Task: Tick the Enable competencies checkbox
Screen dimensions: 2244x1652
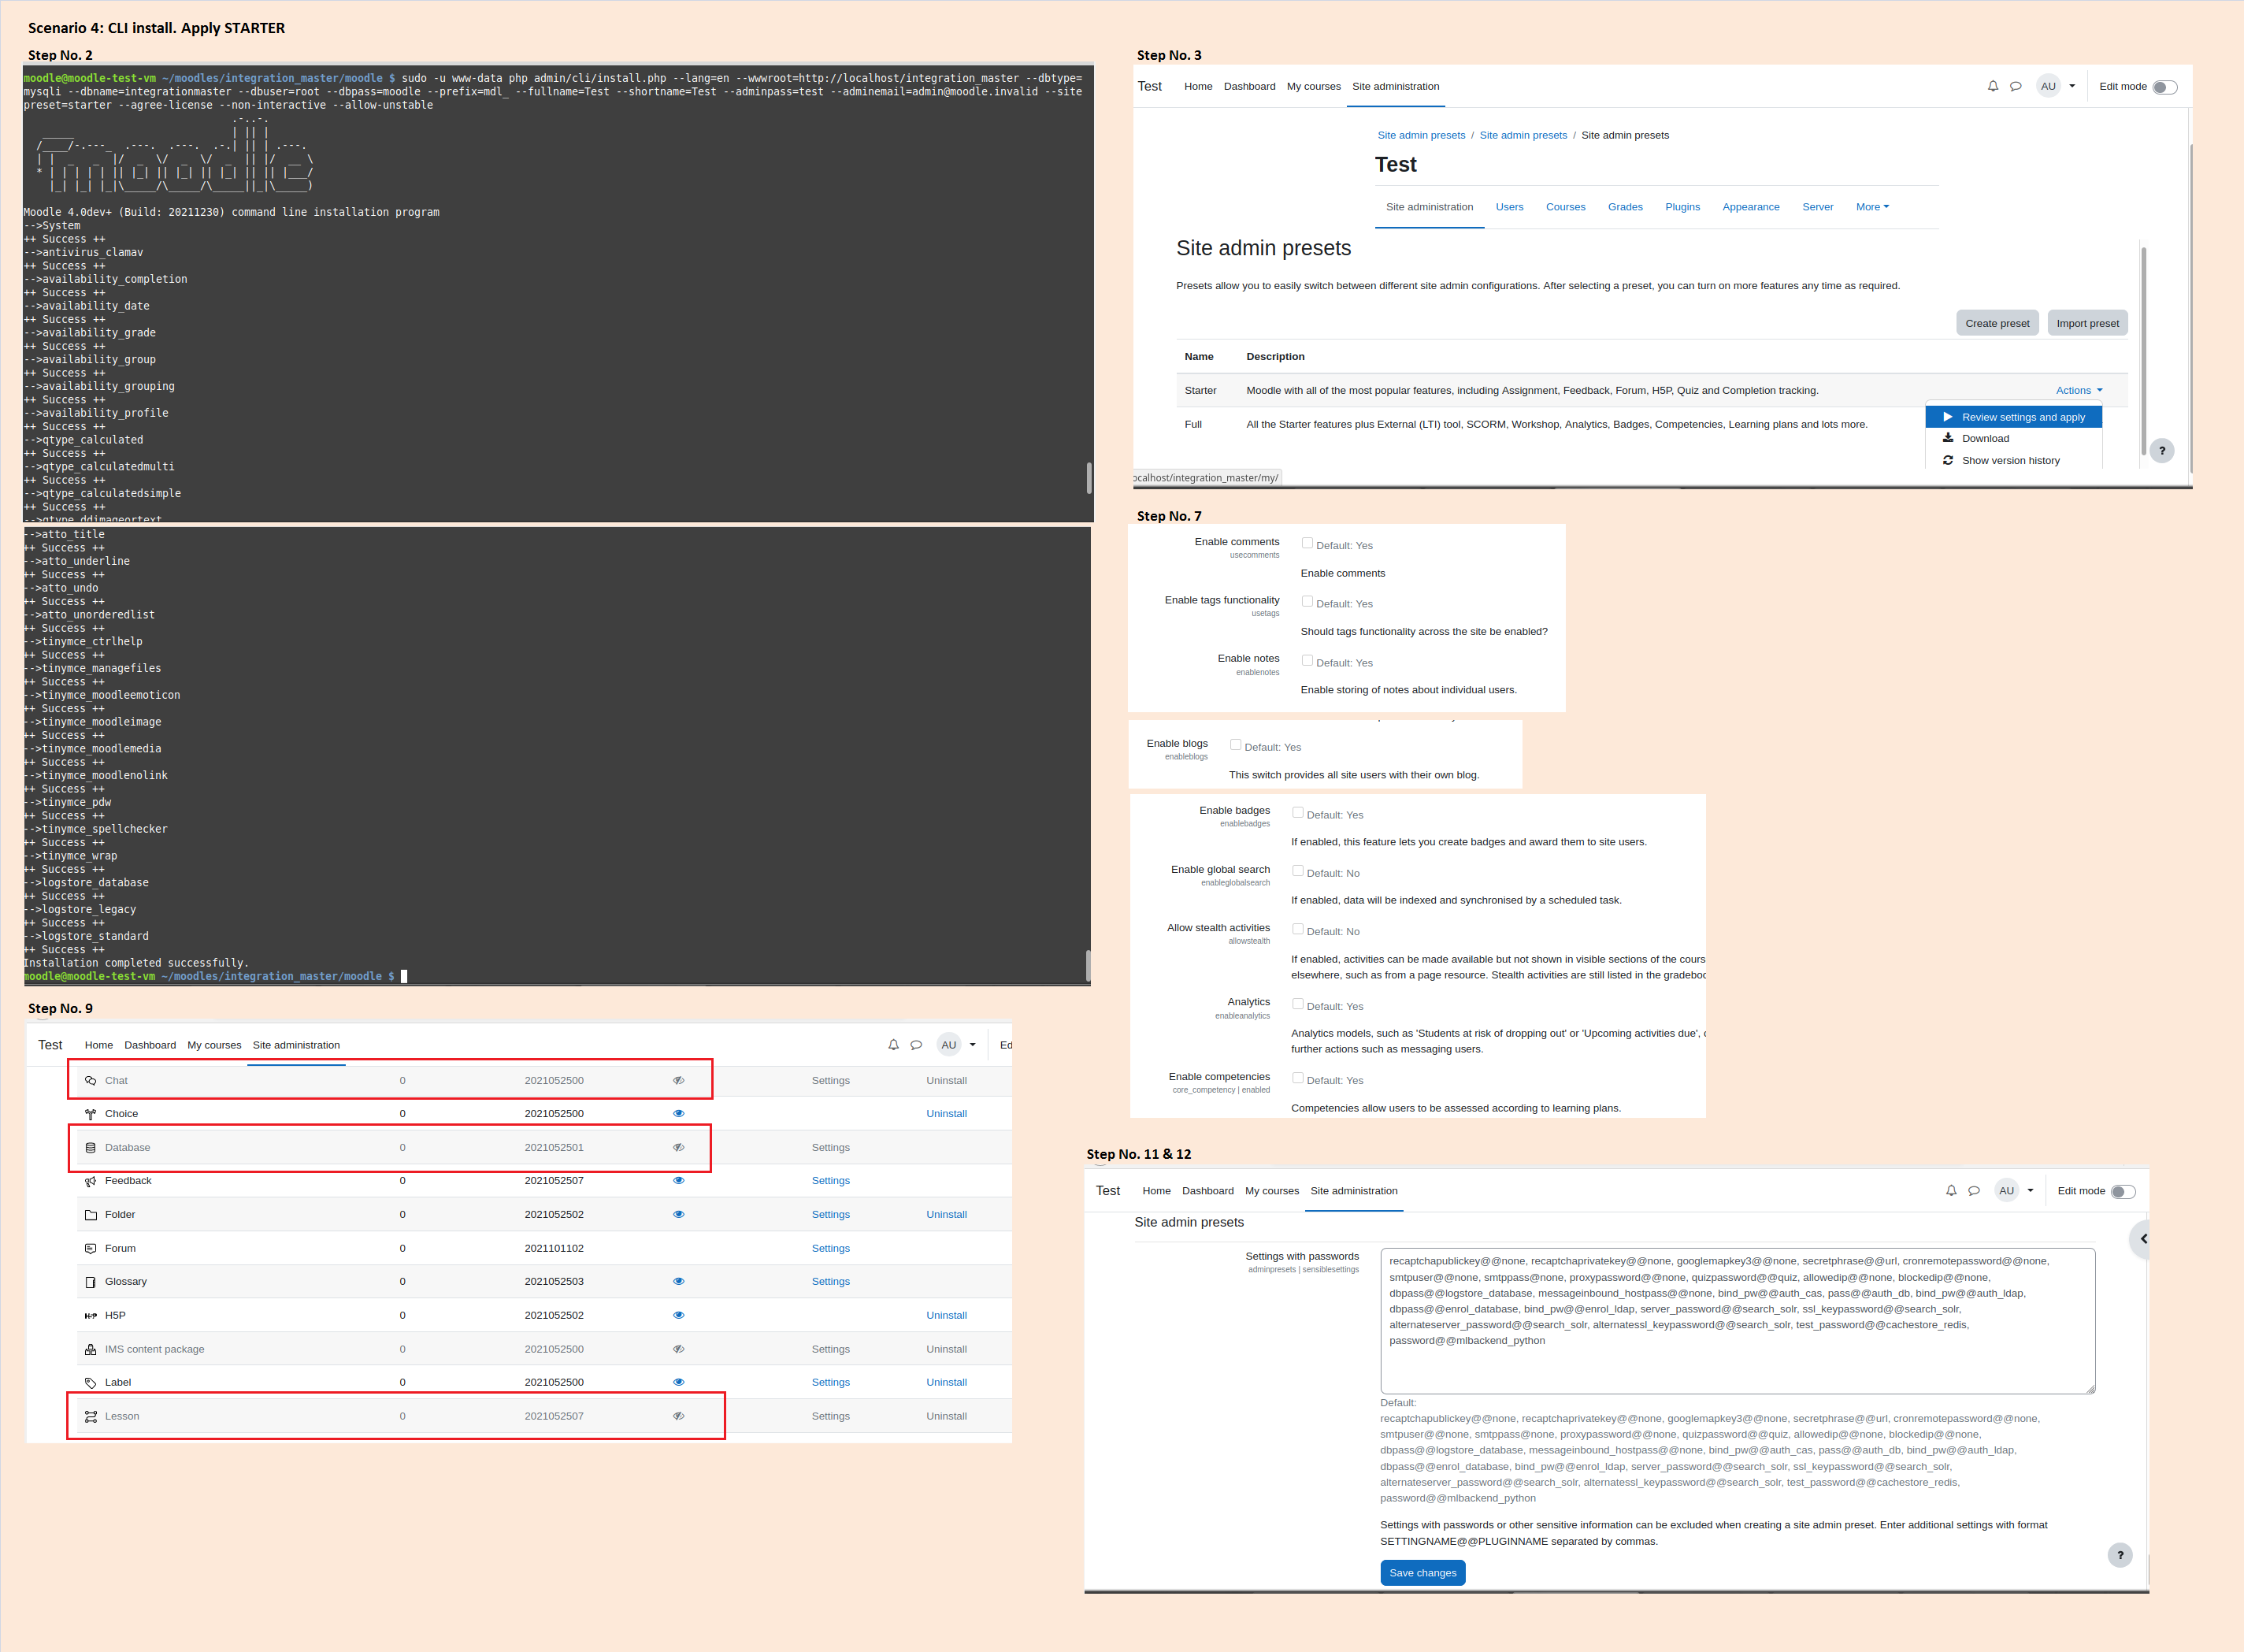Action: [x=1297, y=1077]
